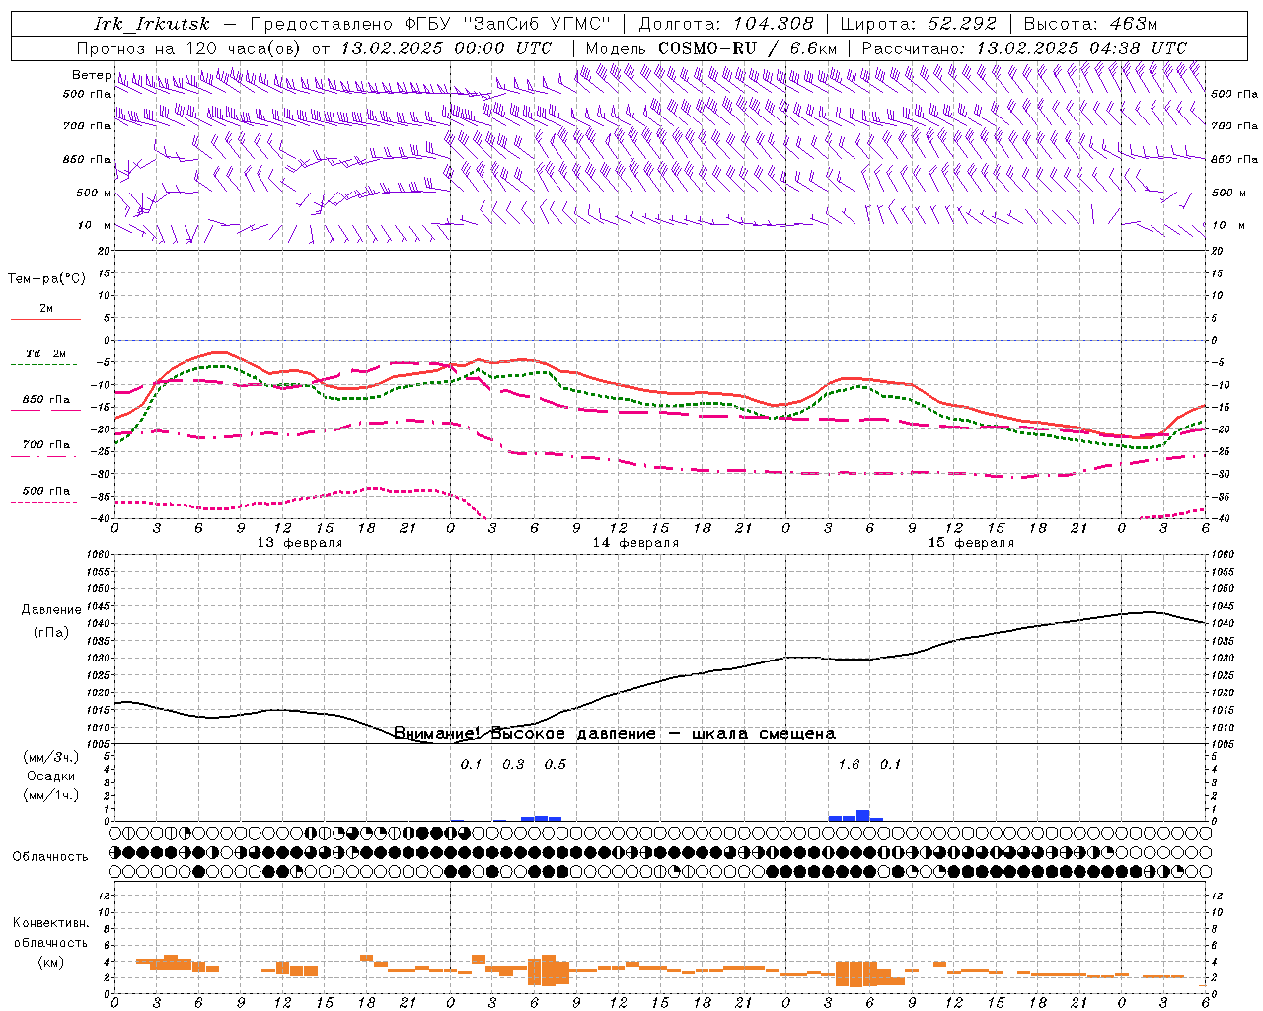Click the Облачность cloud cover label
The image size is (1263, 1011).
(x=50, y=857)
